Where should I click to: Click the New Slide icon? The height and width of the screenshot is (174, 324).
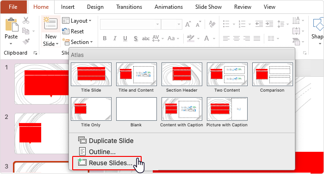(50, 24)
